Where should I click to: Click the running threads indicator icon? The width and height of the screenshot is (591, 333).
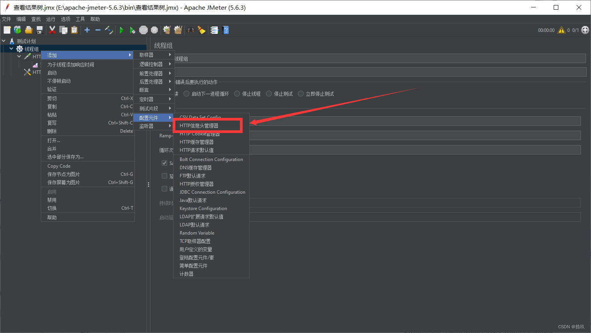[585, 30]
